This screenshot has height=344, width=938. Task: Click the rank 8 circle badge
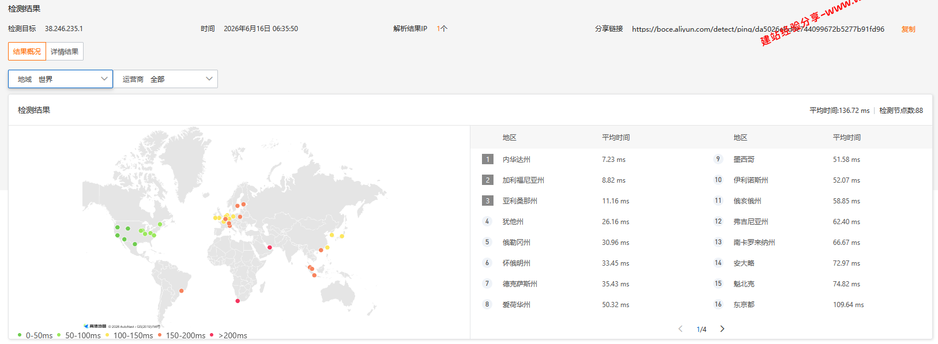pos(487,304)
